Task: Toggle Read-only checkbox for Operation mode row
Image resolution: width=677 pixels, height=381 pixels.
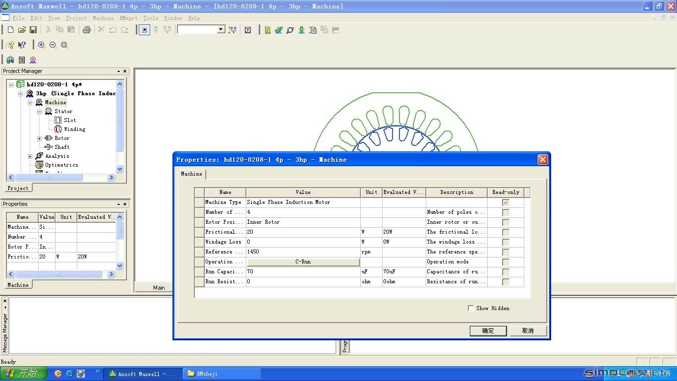Action: click(x=506, y=262)
